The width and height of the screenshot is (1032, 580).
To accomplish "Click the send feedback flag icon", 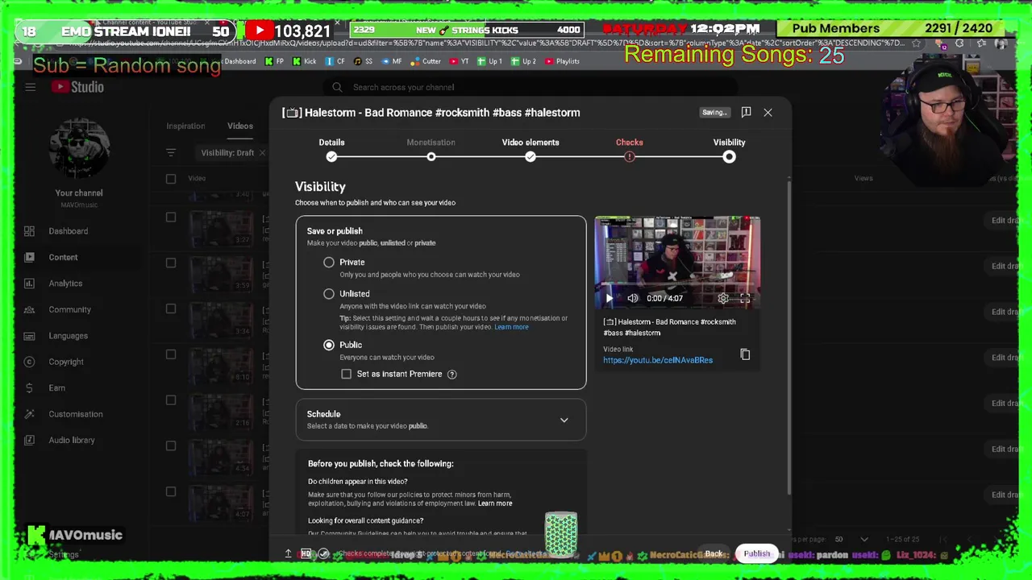I will 746,112.
